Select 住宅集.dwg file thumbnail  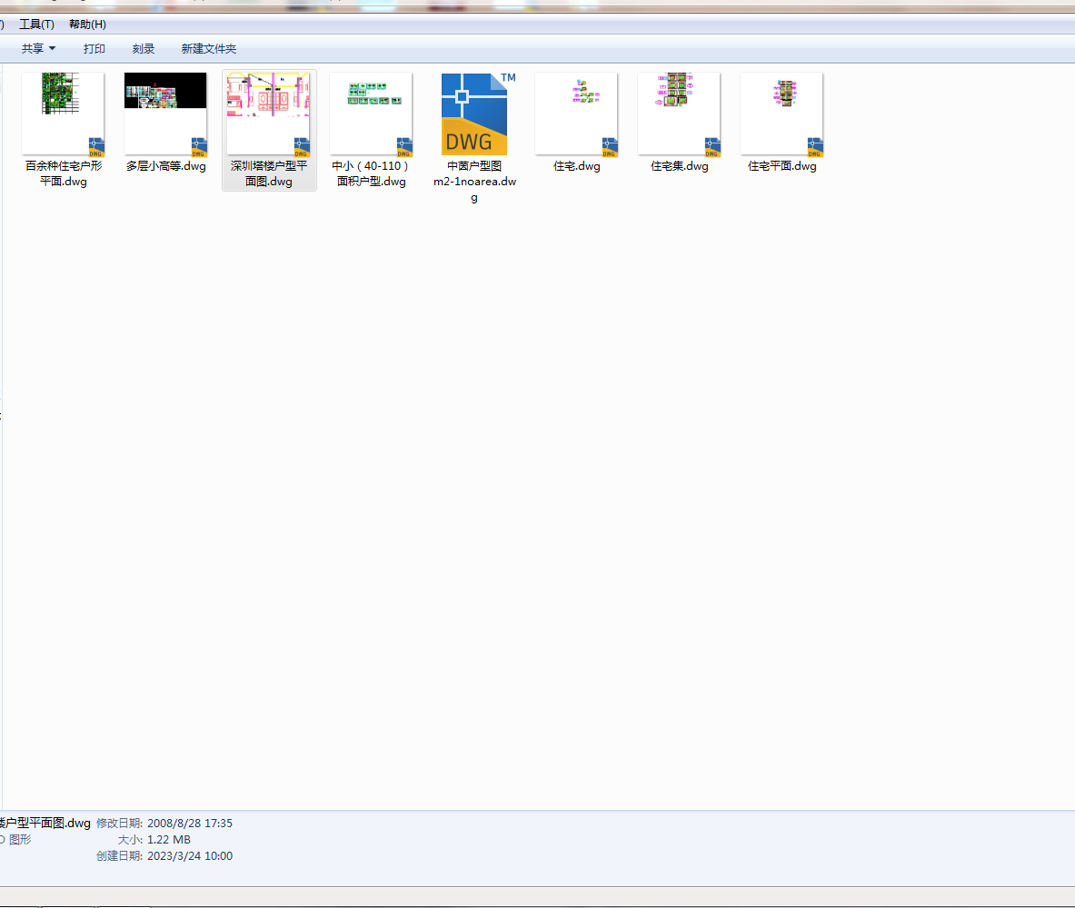[680, 113]
